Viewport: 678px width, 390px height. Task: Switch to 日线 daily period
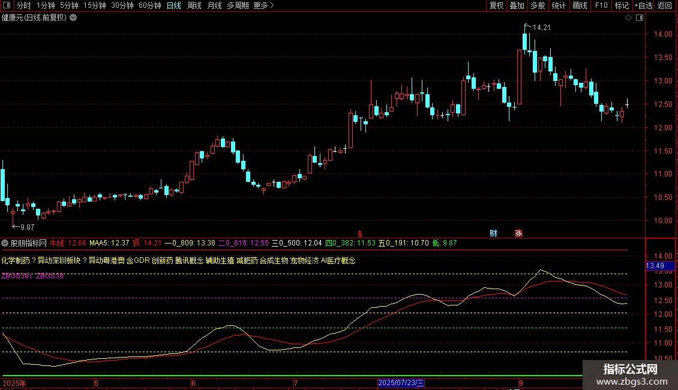173,5
